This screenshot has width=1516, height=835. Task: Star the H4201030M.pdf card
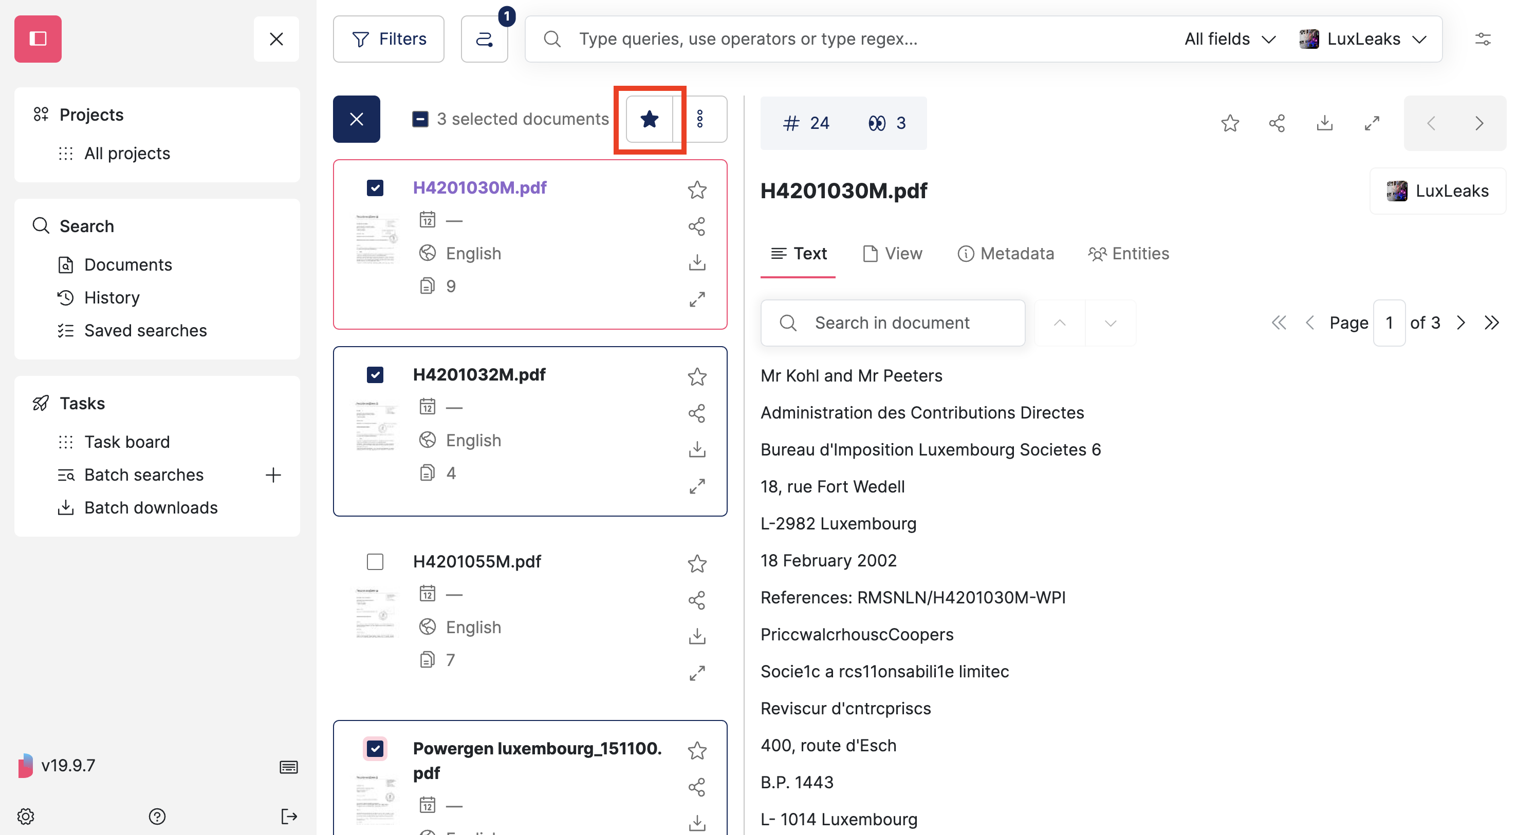click(697, 190)
